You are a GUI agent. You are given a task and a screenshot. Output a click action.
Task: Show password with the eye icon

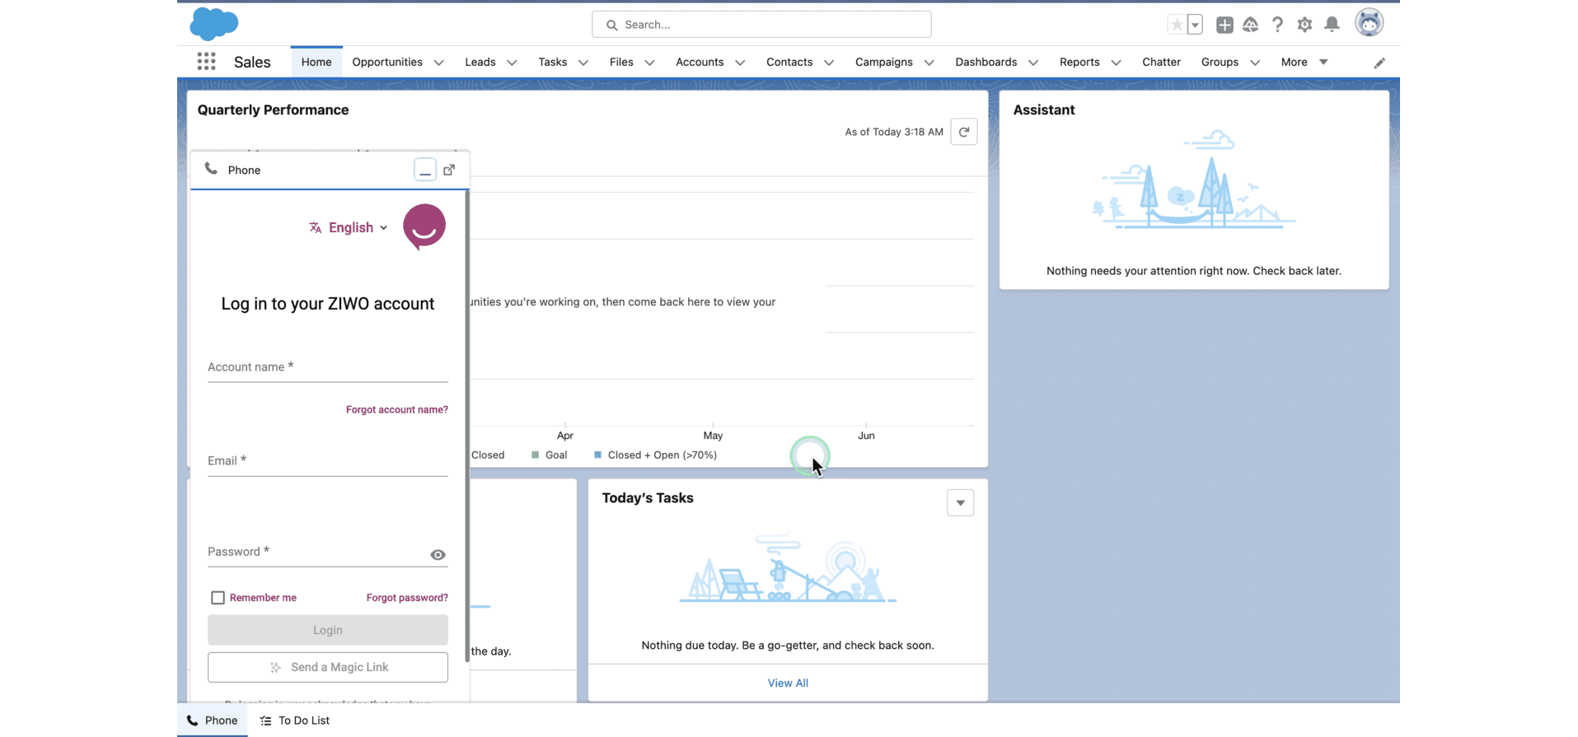click(x=438, y=555)
